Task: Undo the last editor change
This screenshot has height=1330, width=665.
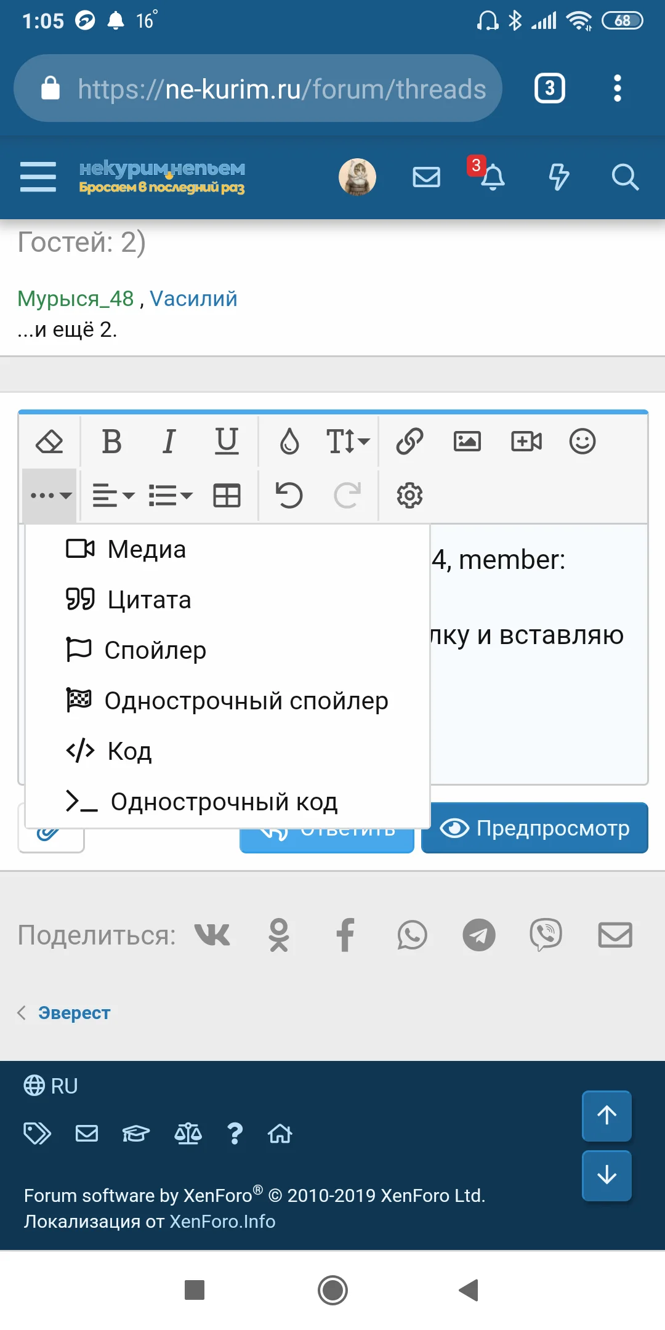Action: pos(289,496)
